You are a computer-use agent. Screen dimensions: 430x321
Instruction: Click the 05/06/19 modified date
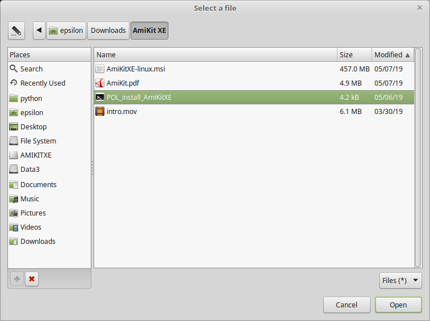389,98
